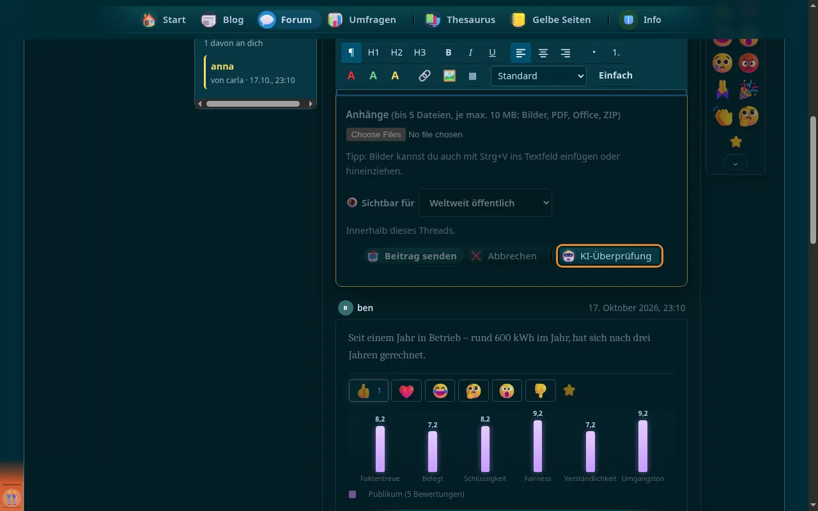
Task: Apply red text color with the red A
Action: (351, 76)
